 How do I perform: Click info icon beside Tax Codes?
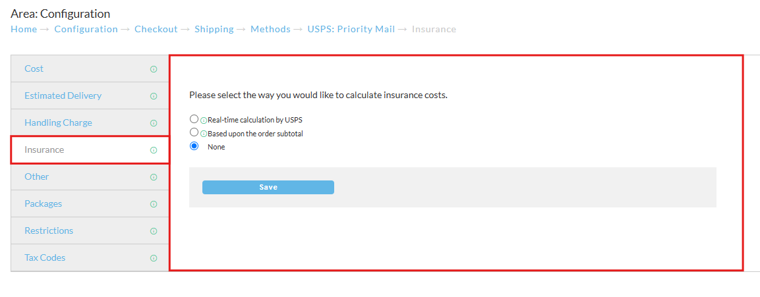pyautogui.click(x=154, y=258)
